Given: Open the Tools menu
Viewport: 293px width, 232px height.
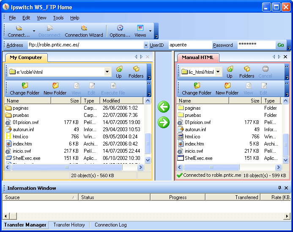Looking at the screenshot, I should (x=58, y=18).
